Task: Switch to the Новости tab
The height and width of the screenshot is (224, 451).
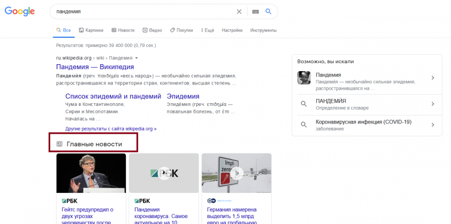Action: coord(122,30)
